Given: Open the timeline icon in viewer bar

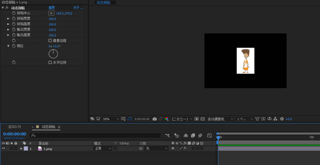Looking at the screenshot, I should (269, 119).
